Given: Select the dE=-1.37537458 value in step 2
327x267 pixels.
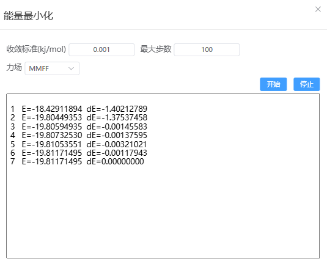Looking at the screenshot, I should [117, 117].
